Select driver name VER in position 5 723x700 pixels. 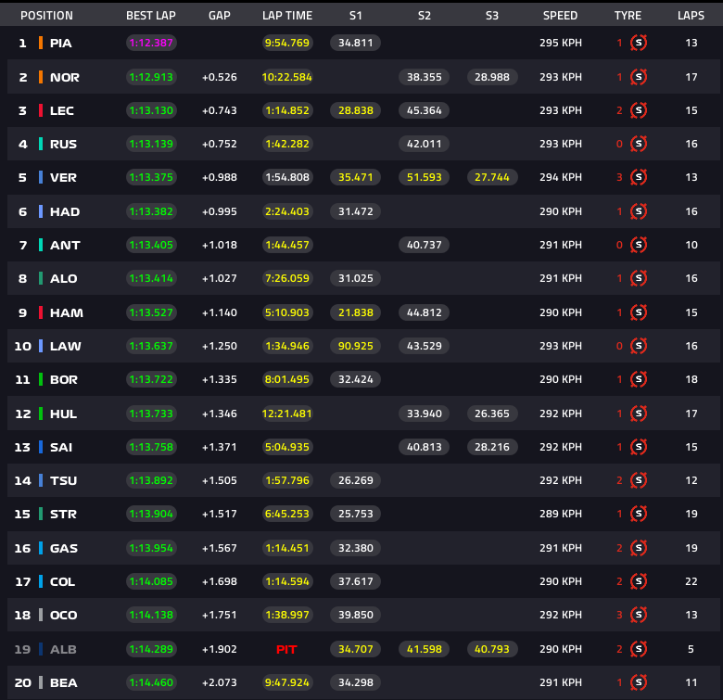pos(63,177)
